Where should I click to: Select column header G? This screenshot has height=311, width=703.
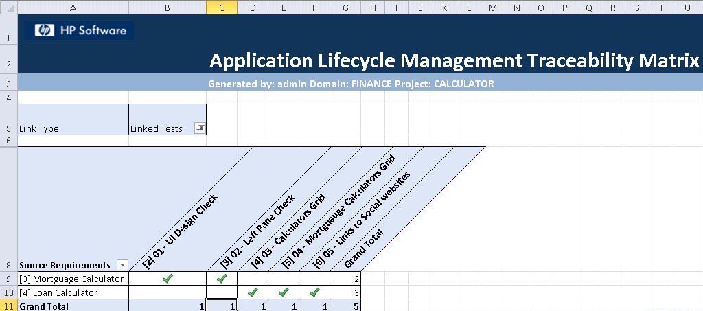pyautogui.click(x=345, y=8)
